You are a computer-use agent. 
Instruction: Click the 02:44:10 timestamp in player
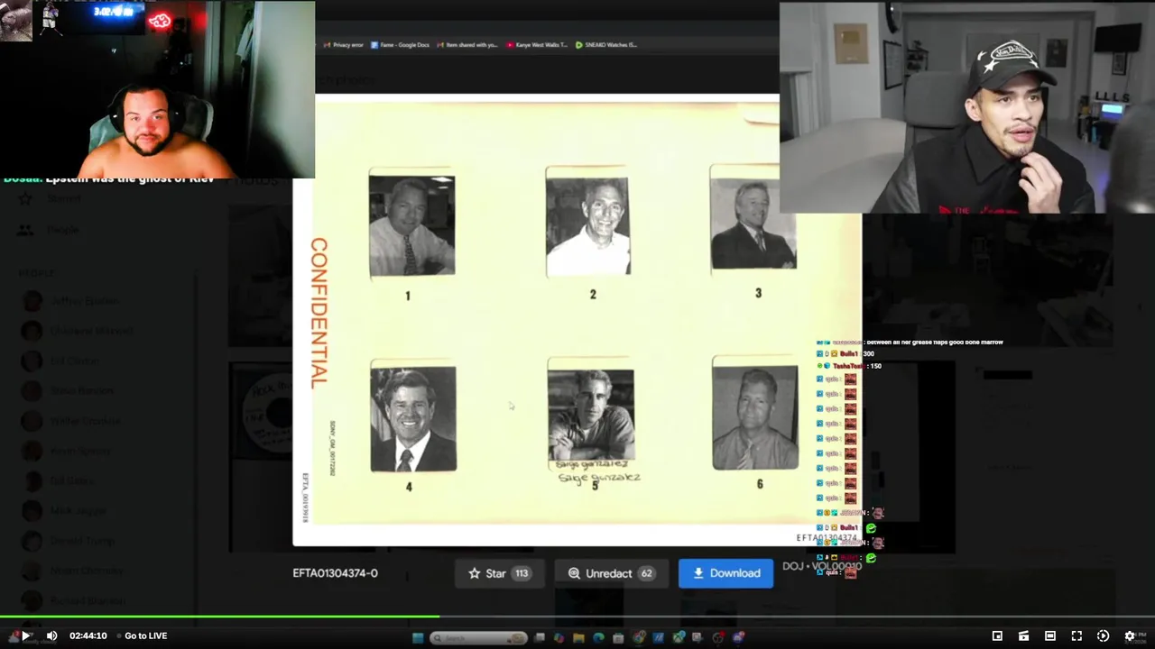(88, 635)
